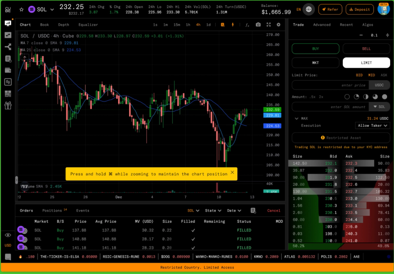
Task: Toggle balance visibility eye icon
Action: pos(8,235)
